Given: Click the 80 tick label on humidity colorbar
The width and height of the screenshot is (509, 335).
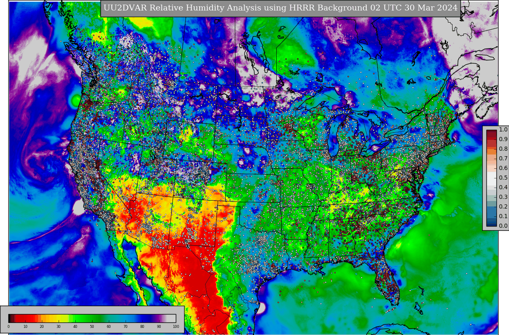Looking at the screenshot, I should tap(142, 327).
